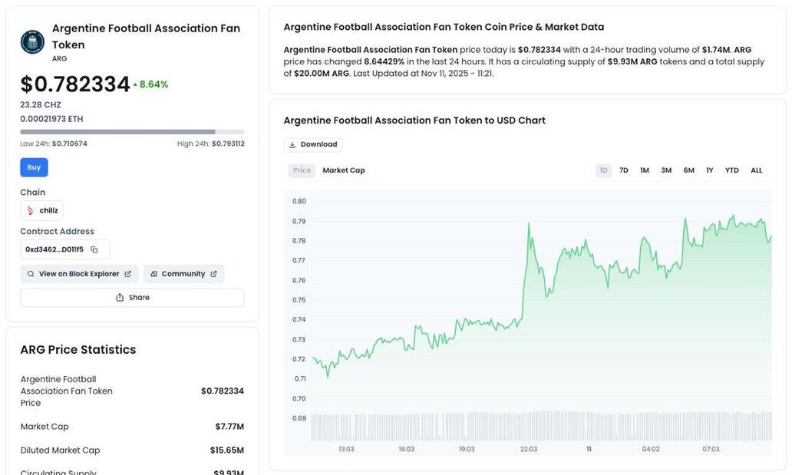Click the green price-up arrow indicator
This screenshot has width=792, height=475.
(135, 84)
